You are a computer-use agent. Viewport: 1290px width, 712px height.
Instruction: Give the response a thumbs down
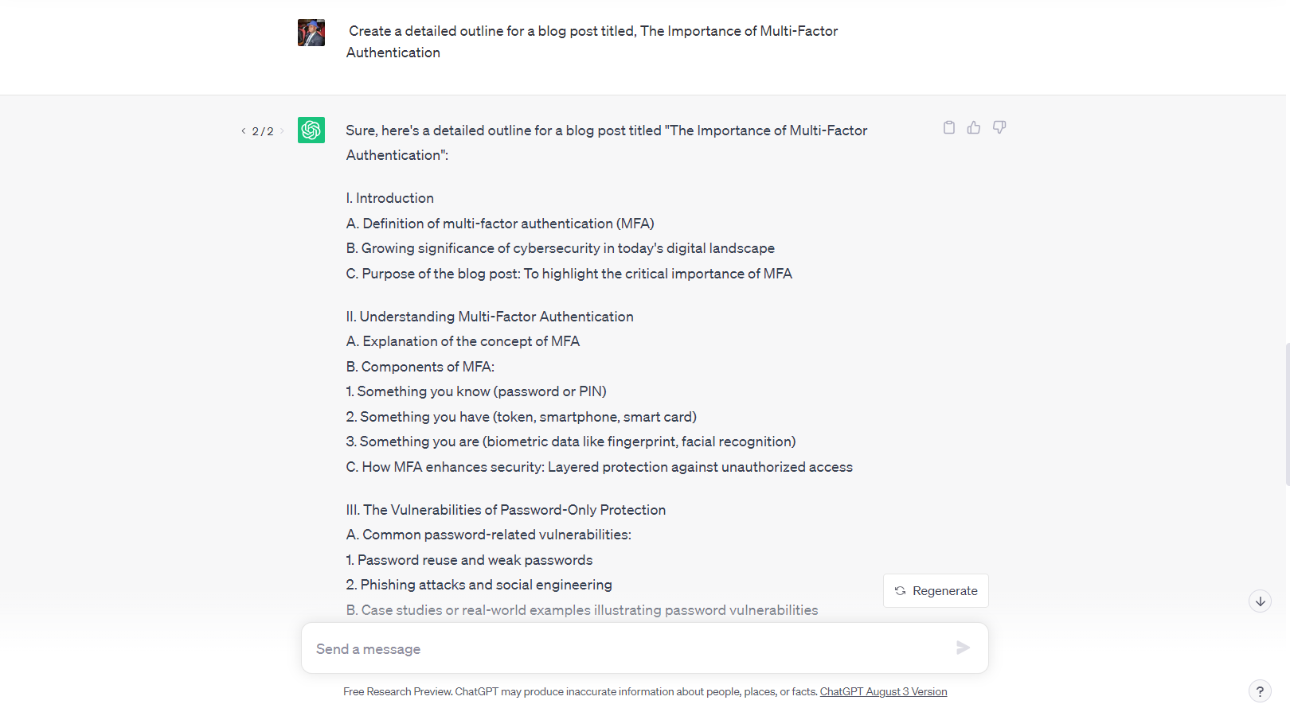(x=999, y=127)
